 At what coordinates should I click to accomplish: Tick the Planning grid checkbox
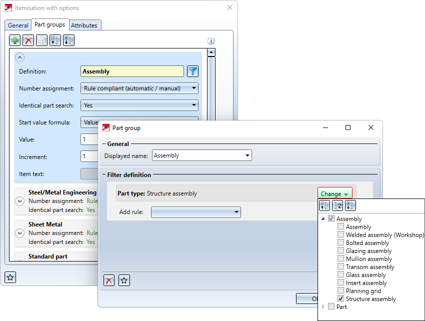click(340, 291)
